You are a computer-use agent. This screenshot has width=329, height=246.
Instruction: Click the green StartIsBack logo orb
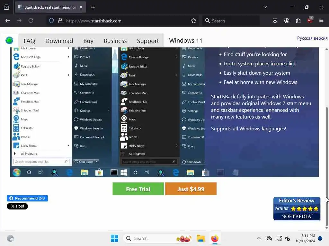(x=9, y=40)
